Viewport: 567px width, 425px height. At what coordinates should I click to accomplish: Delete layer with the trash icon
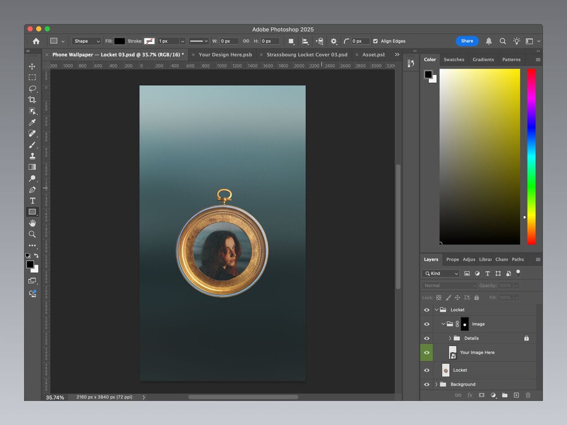coord(528,395)
